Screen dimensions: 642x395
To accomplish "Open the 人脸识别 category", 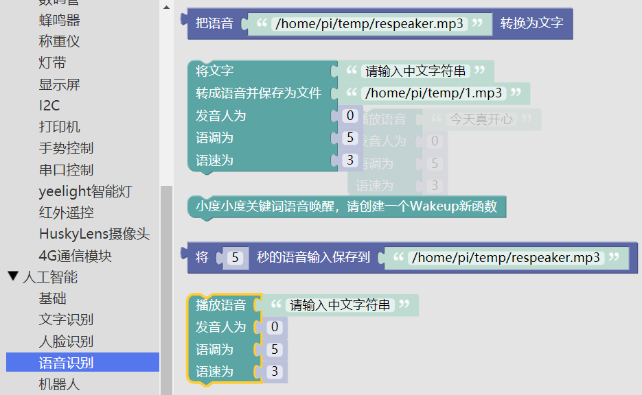I will tap(66, 342).
